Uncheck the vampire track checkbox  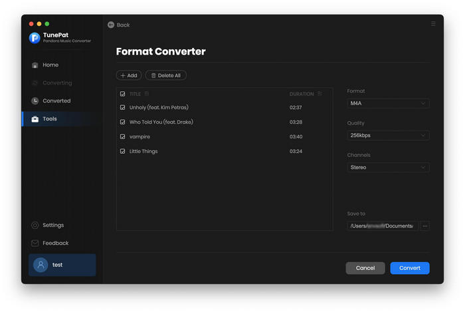122,136
